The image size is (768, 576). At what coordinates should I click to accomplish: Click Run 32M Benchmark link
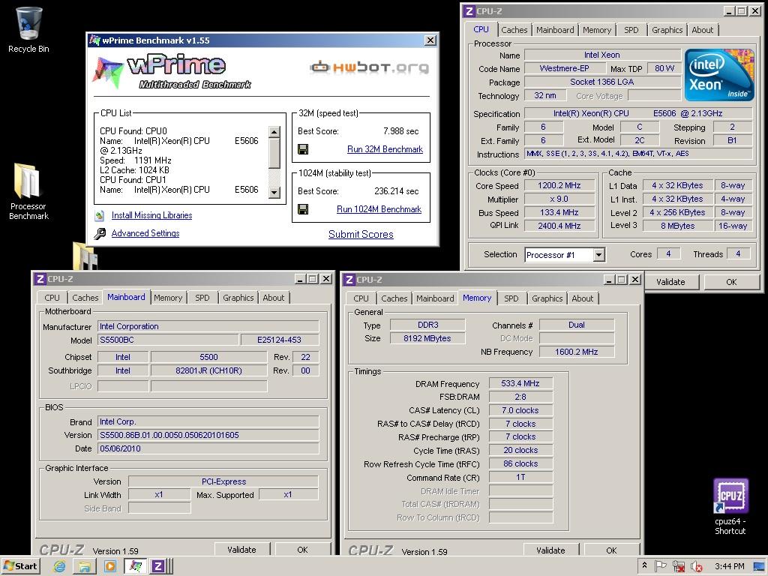[385, 149]
